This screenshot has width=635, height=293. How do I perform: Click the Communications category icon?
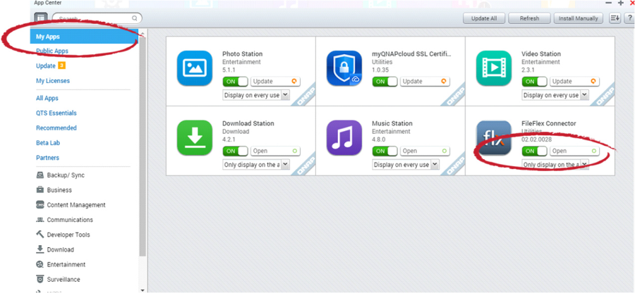click(x=40, y=220)
